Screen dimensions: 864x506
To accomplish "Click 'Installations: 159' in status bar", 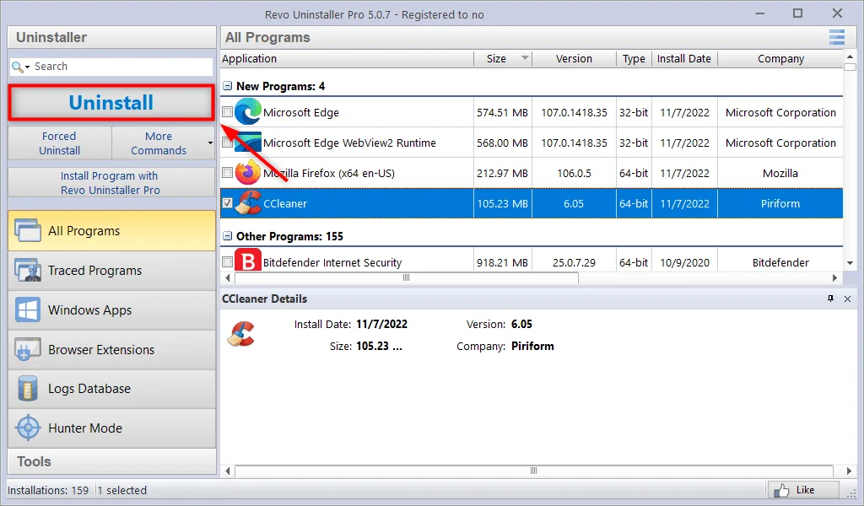I will tap(48, 490).
